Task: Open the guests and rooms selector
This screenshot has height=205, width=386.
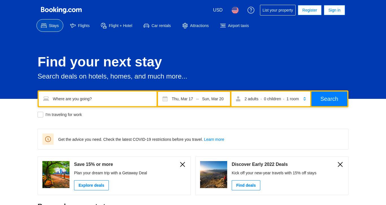Action: tap(271, 99)
